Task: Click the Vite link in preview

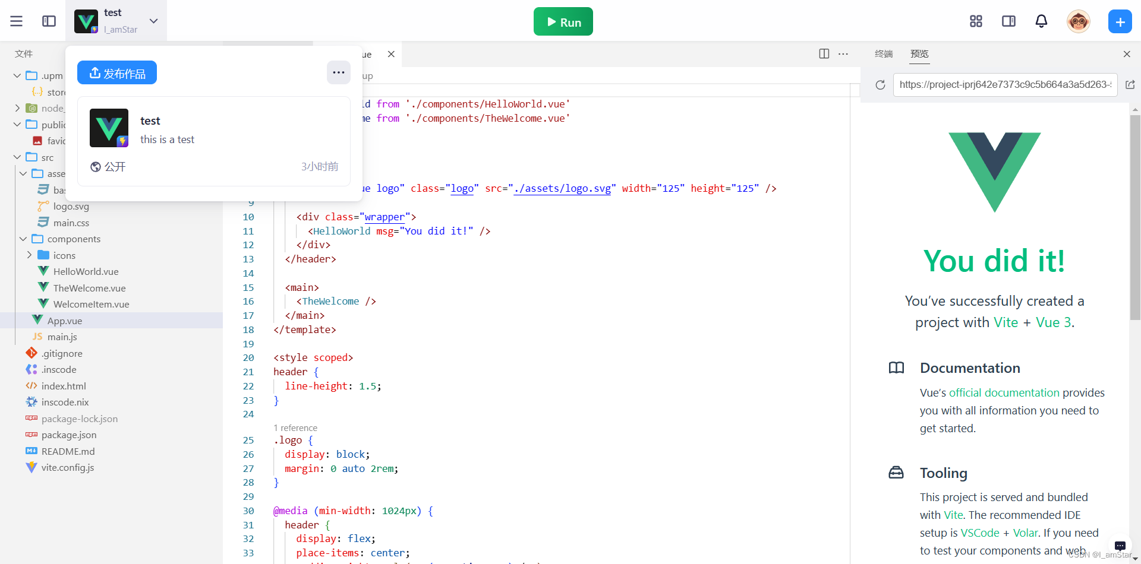Action: tap(1006, 322)
